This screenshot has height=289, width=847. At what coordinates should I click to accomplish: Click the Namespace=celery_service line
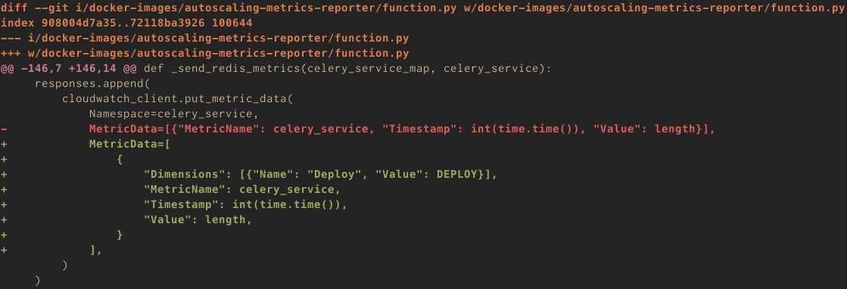pos(174,114)
